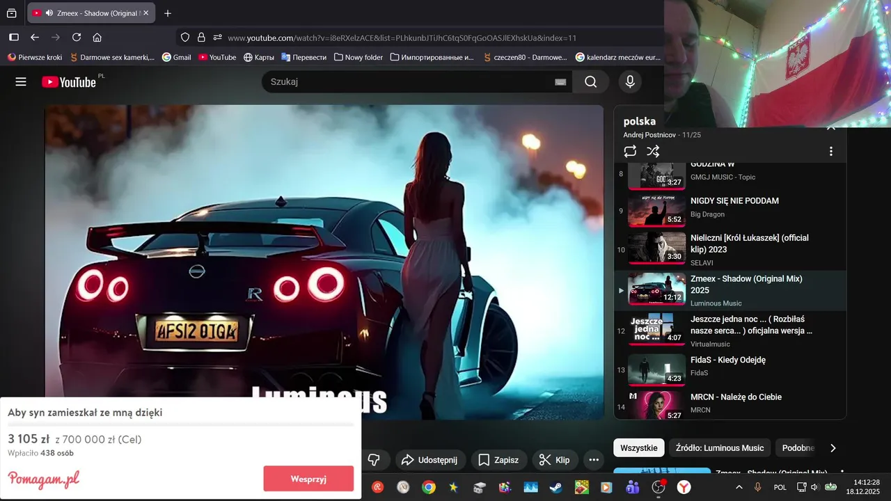
Task: Click playlist title polska
Action: point(640,121)
